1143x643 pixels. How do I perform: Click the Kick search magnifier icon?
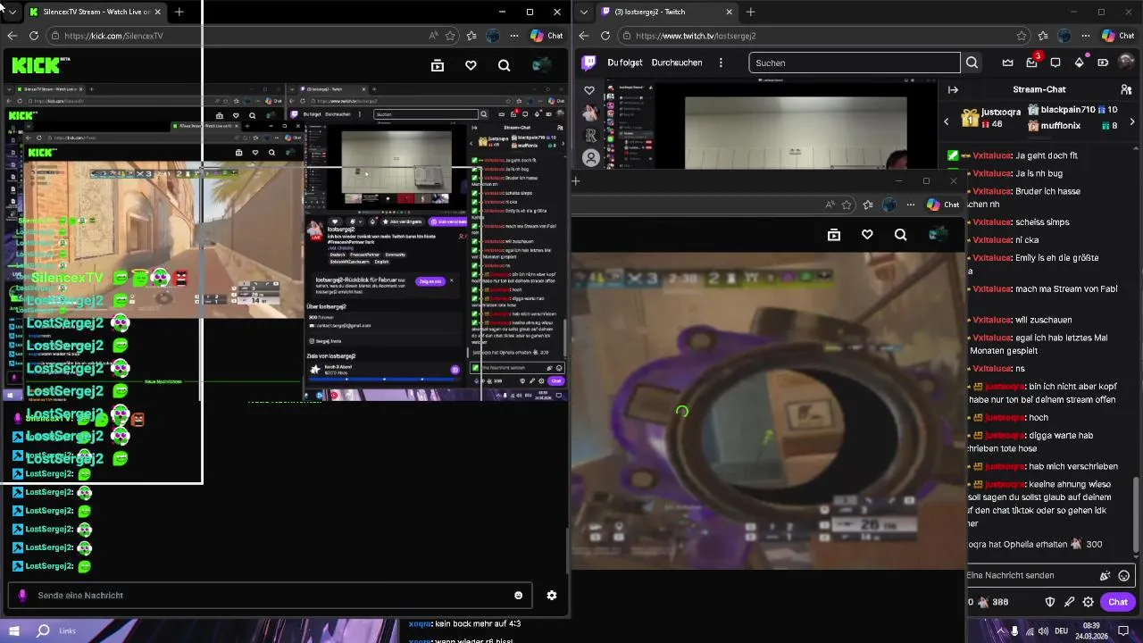(x=505, y=65)
